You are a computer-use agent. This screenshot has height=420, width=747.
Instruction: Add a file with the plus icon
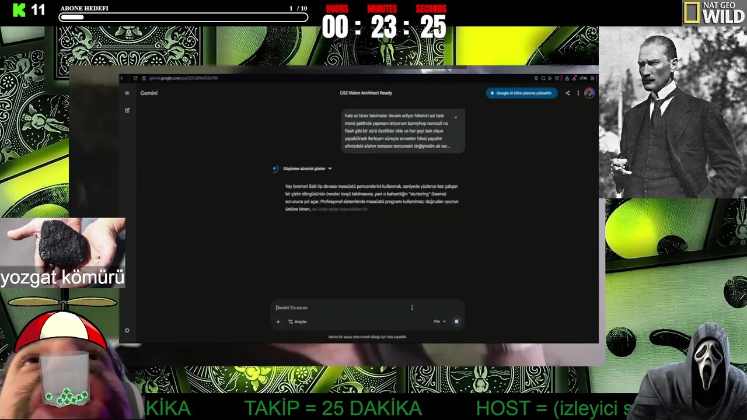point(278,321)
